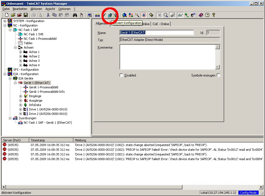This screenshot has width=265, height=196.
Task: Click the horizontal scrollbar thumb in the log
Action: click(x=94, y=187)
